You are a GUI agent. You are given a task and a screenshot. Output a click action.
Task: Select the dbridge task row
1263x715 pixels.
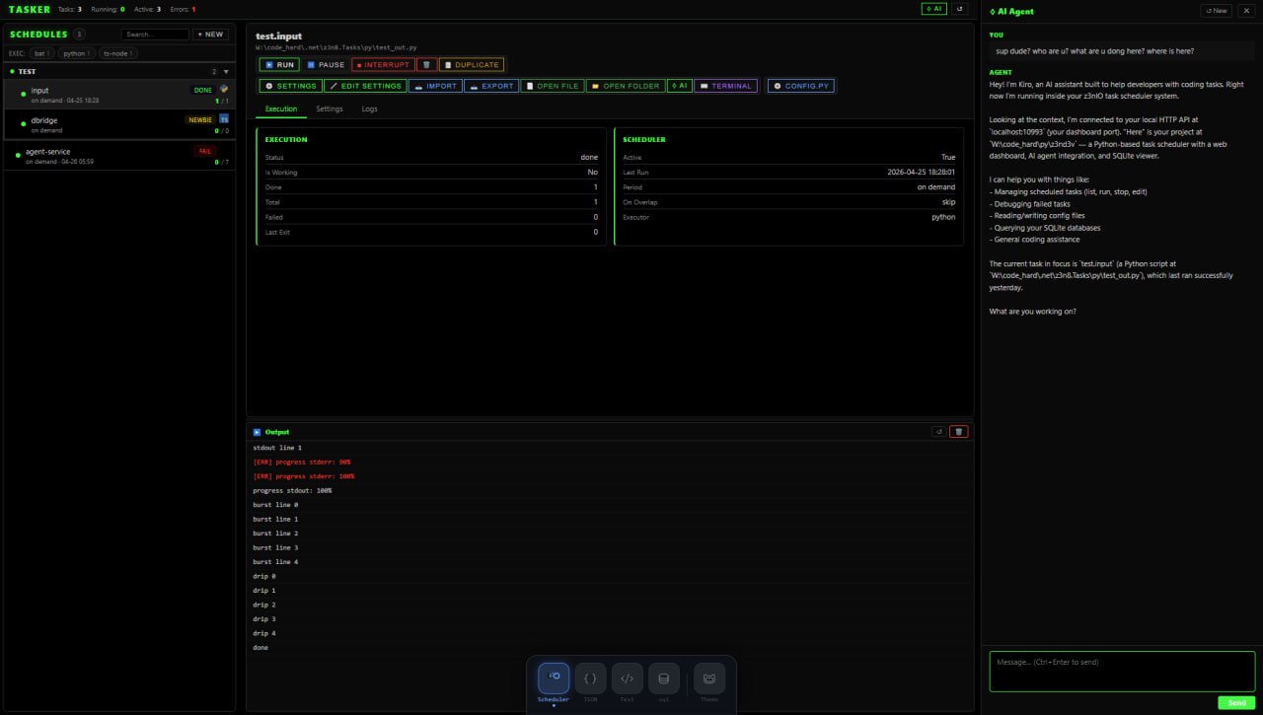tap(119, 124)
